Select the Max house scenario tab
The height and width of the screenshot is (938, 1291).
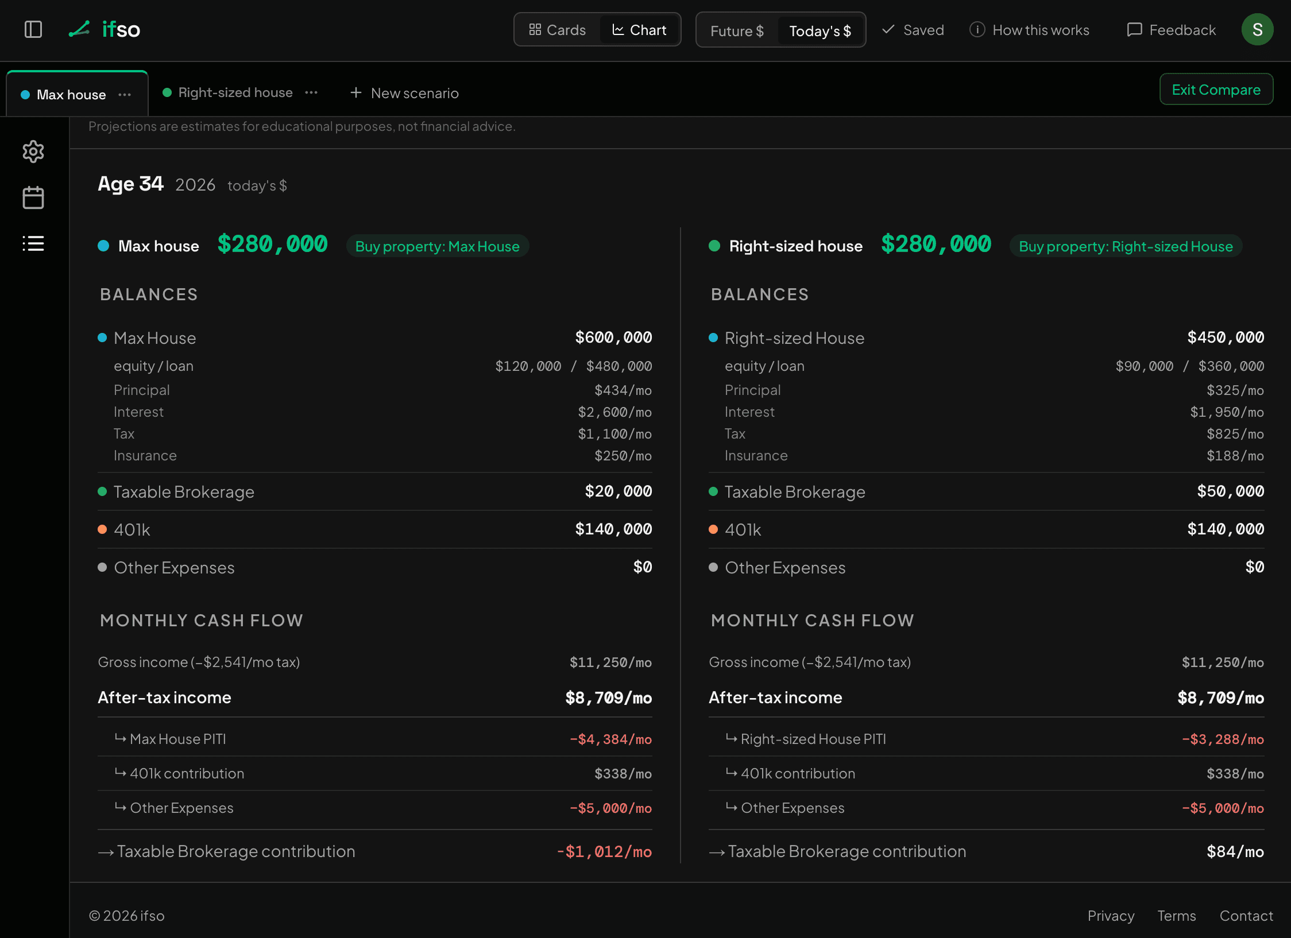click(x=71, y=95)
